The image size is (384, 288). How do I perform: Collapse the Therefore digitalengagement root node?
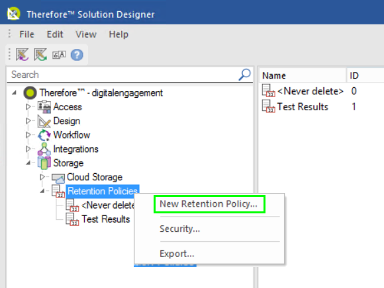(x=14, y=93)
